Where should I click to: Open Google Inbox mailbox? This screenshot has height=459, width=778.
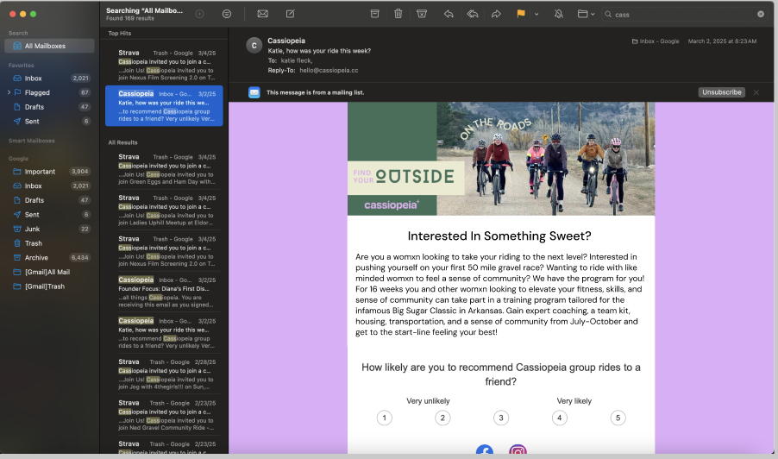tap(49, 185)
